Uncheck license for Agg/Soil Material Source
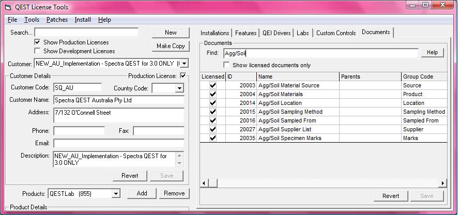460x215 pixels. [x=212, y=86]
